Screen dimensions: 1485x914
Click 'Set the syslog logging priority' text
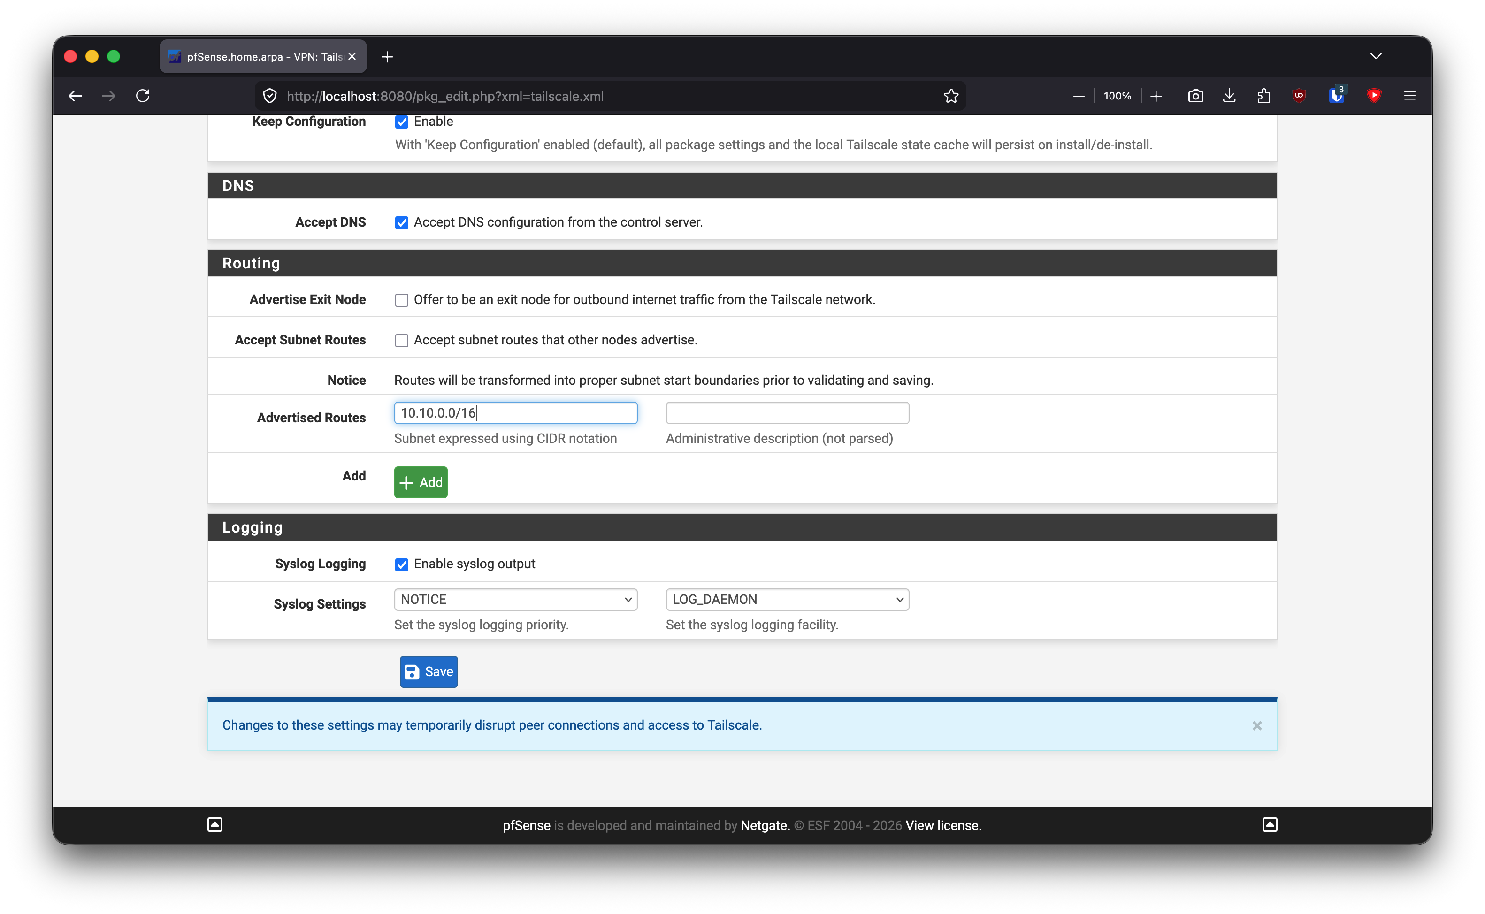(481, 625)
